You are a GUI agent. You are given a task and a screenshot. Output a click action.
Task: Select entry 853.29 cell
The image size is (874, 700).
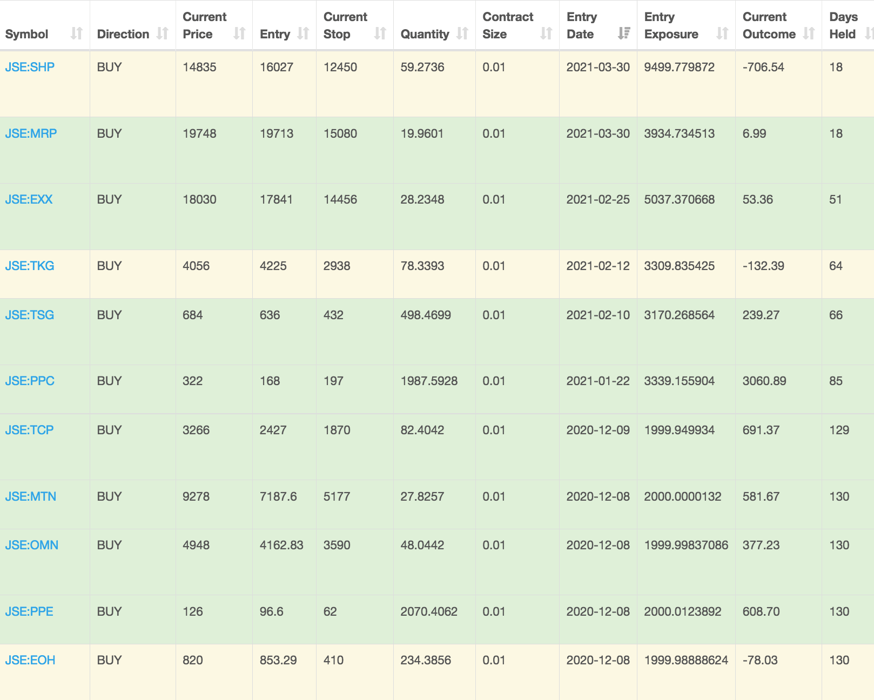pos(278,660)
